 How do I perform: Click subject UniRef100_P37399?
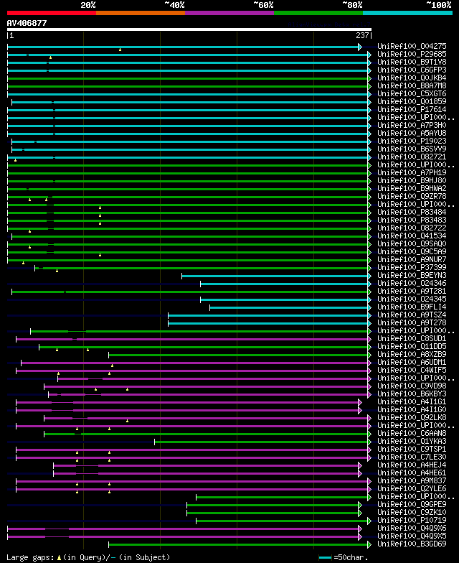click(412, 267)
